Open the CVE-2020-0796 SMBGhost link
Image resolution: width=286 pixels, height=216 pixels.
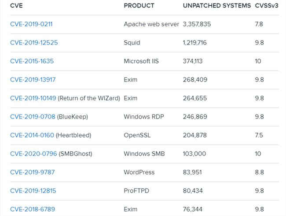point(33,154)
